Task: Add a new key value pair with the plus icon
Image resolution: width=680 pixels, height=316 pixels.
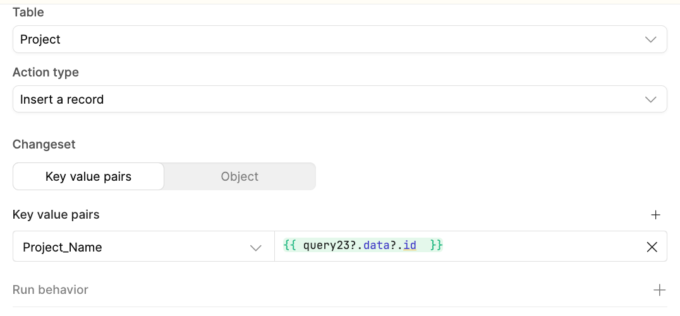Action: pyautogui.click(x=655, y=215)
